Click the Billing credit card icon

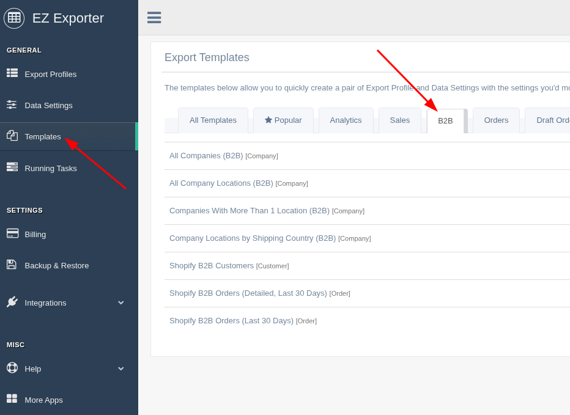pyautogui.click(x=12, y=233)
